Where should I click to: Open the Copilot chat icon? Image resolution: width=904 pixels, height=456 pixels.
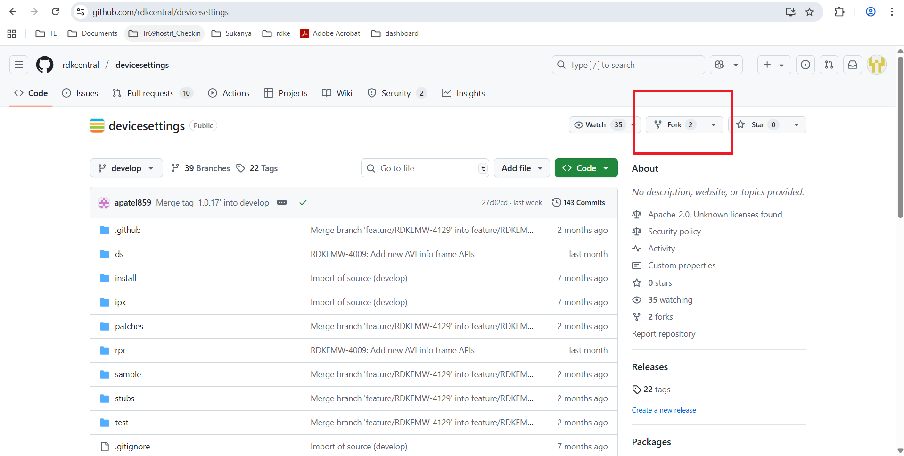(x=719, y=65)
